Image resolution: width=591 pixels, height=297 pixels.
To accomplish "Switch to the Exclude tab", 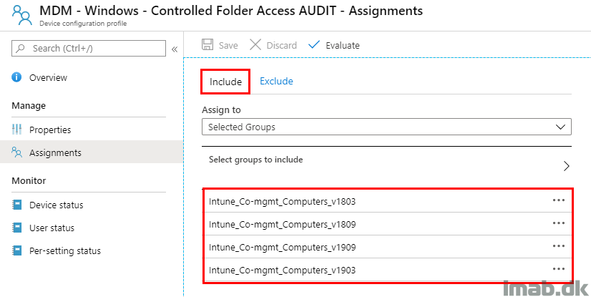I will tap(276, 82).
